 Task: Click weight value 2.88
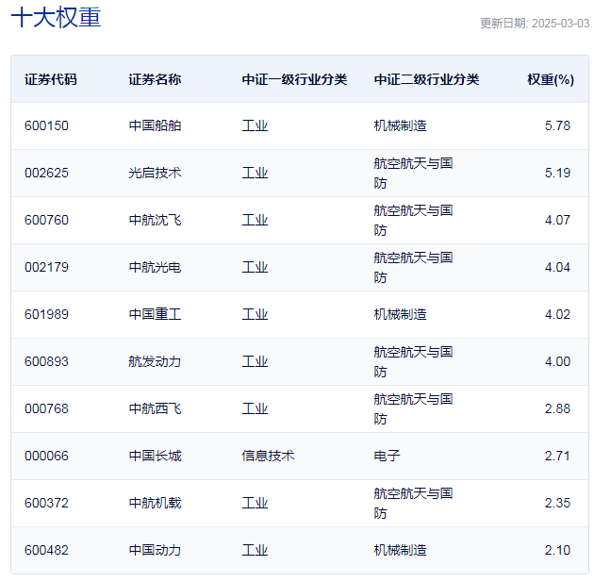pos(557,408)
